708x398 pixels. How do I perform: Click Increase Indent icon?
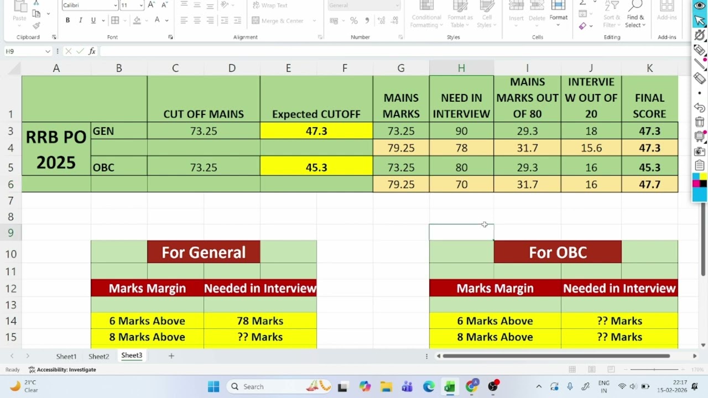tap(238, 20)
